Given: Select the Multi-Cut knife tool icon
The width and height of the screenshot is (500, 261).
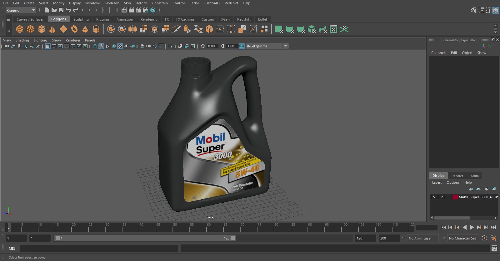Looking at the screenshot, I should tap(177, 29).
